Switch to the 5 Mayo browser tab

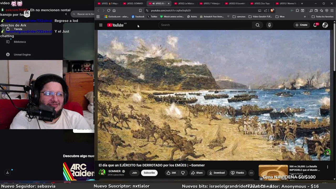point(108,3)
